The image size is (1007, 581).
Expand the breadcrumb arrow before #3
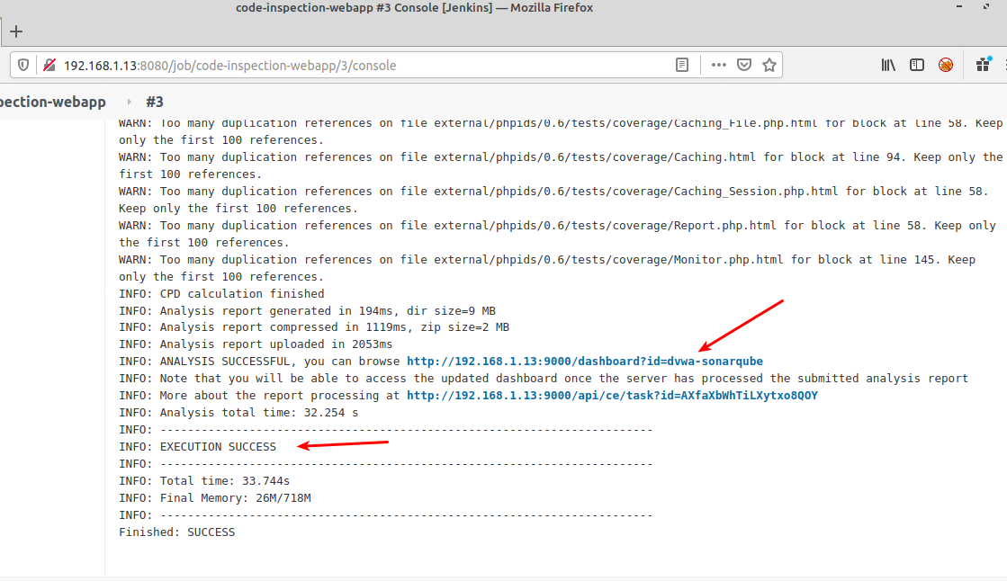click(x=129, y=102)
